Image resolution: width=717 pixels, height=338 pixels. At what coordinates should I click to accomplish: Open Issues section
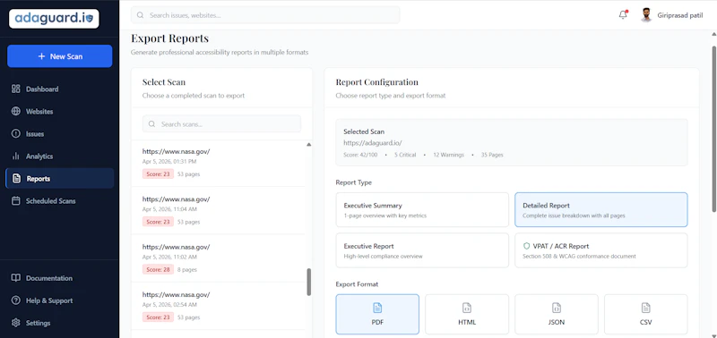[x=59, y=133]
